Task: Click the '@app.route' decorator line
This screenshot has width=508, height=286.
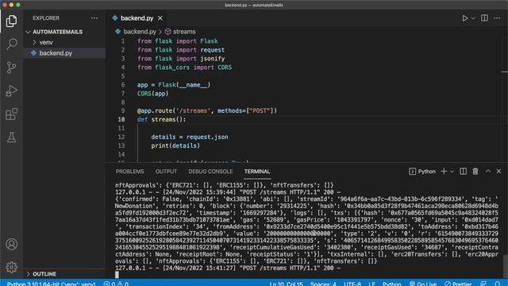Action: [206, 110]
